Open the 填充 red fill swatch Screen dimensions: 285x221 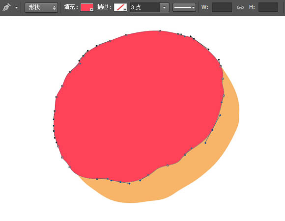87,7
